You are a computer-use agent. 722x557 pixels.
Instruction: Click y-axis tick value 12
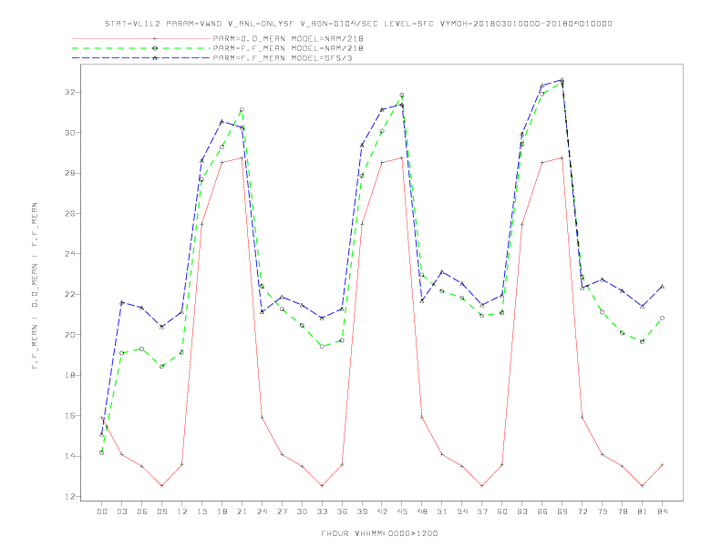pyautogui.click(x=70, y=497)
